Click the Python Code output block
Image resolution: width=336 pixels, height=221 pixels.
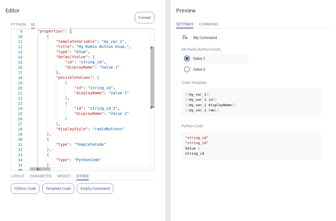pyautogui.click(x=251, y=146)
